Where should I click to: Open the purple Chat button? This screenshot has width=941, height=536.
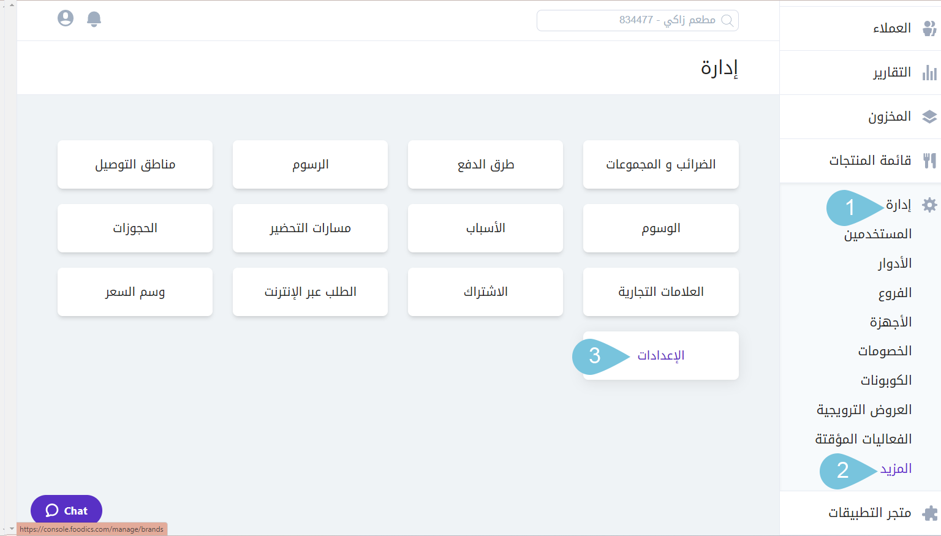coord(66,510)
